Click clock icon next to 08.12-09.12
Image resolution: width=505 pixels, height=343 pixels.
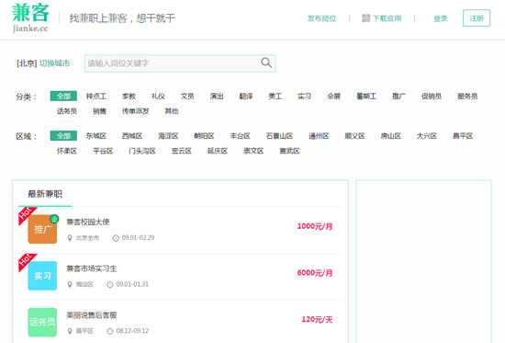point(110,331)
